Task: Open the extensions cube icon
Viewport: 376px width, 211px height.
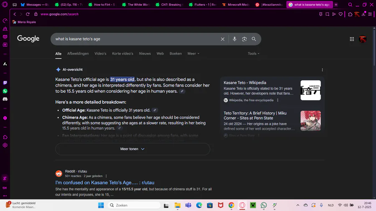Action: [350, 14]
